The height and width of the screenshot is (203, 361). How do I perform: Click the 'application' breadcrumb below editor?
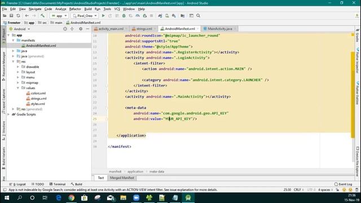point(135,171)
